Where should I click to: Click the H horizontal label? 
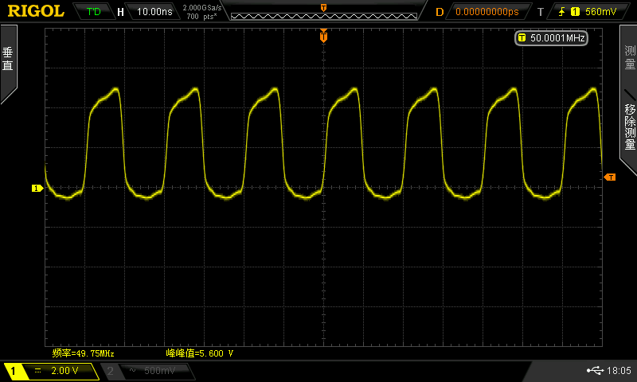[x=120, y=12]
